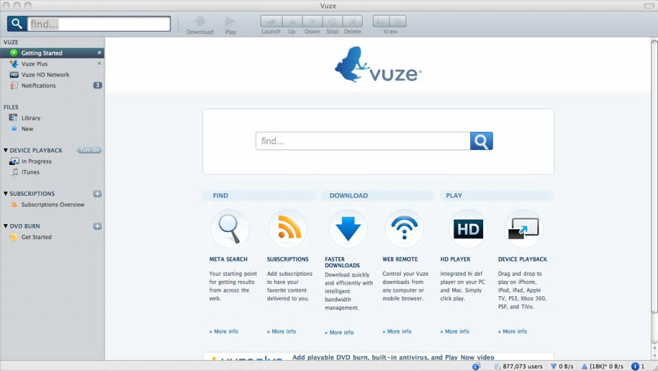This screenshot has height=371, width=658.
Task: Click the Up toolbar button
Action: point(292,21)
